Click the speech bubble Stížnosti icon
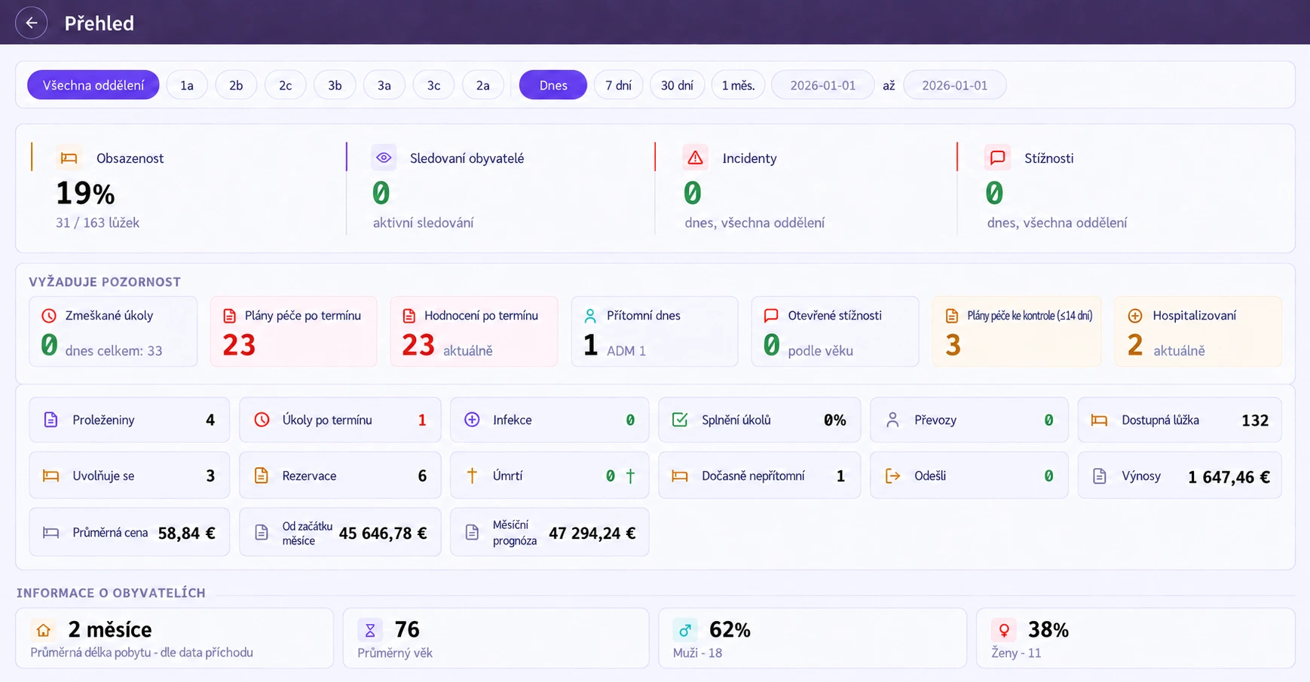 coord(997,158)
